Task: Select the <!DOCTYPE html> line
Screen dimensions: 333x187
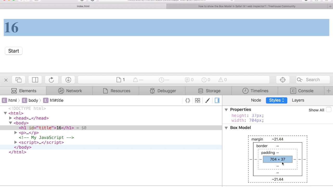Action: [27, 108]
